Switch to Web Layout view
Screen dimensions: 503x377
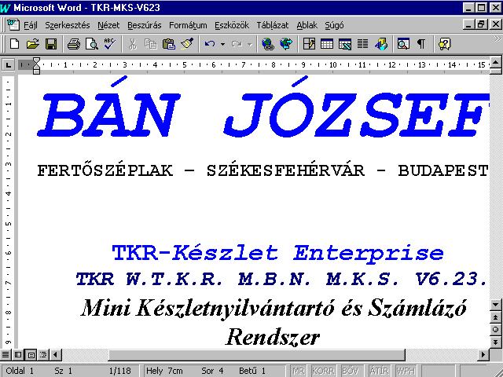(x=18, y=354)
